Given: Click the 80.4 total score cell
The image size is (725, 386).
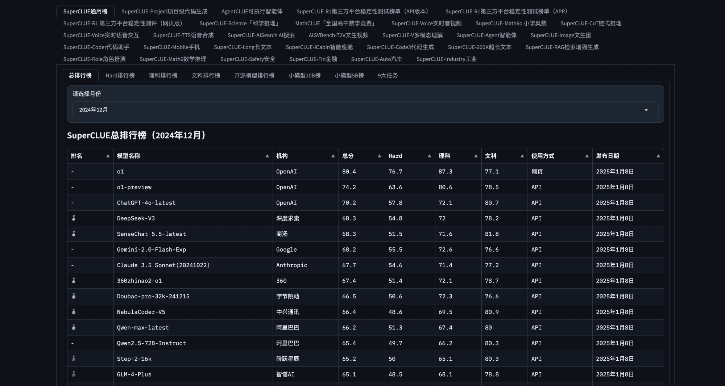Looking at the screenshot, I should [x=362, y=172].
